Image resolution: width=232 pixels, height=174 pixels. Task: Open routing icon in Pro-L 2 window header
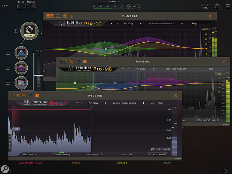pyautogui.click(x=24, y=95)
